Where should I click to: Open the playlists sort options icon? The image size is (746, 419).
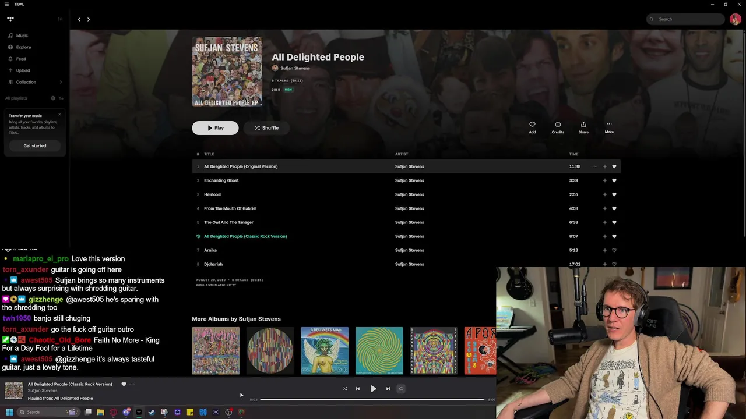click(x=61, y=98)
